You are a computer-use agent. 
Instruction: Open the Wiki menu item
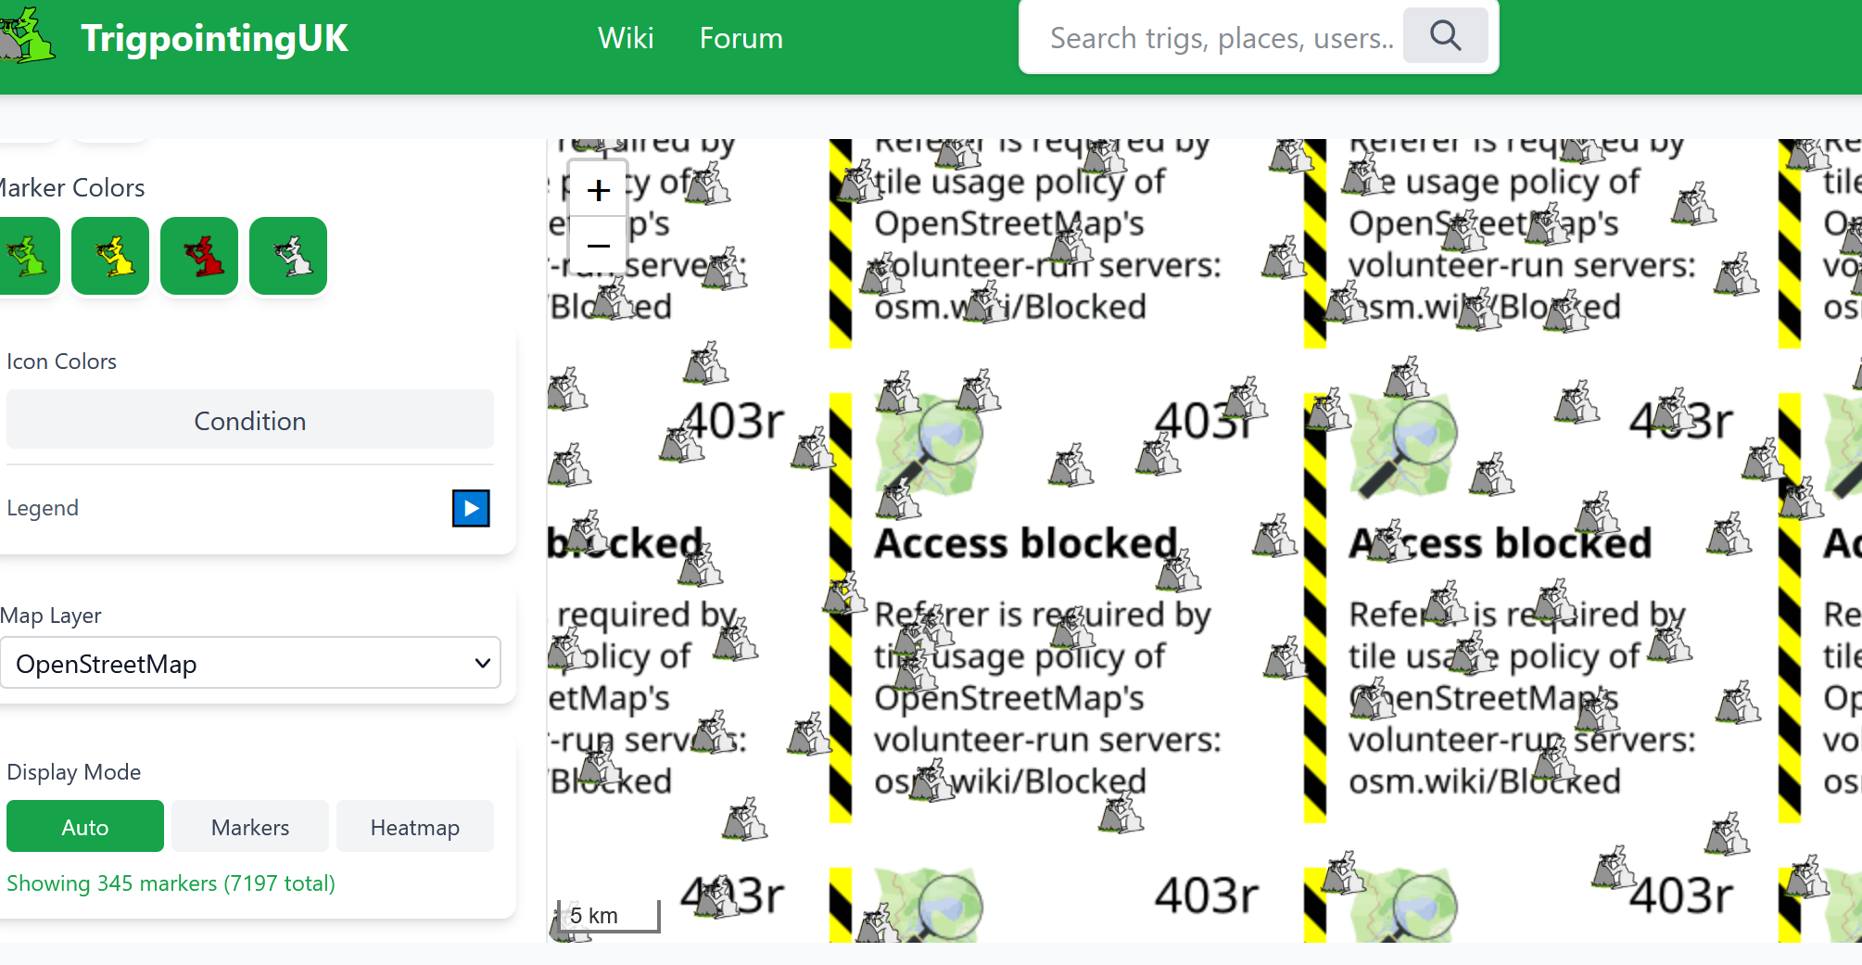click(626, 38)
